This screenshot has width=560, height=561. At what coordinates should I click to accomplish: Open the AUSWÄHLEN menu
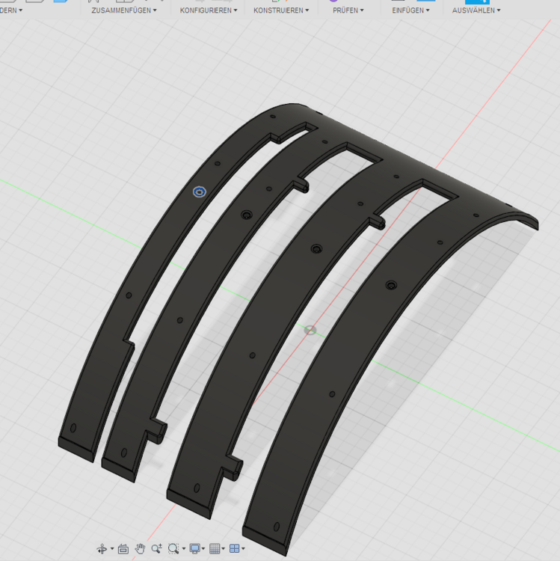(x=476, y=10)
